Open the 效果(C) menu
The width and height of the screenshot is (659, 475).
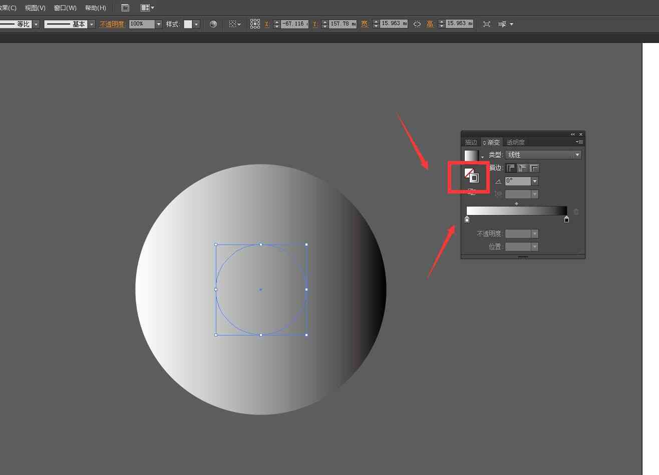(9, 7)
